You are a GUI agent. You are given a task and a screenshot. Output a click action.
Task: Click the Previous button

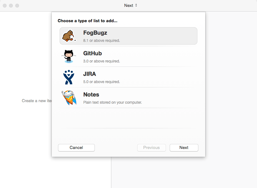pyautogui.click(x=152, y=148)
